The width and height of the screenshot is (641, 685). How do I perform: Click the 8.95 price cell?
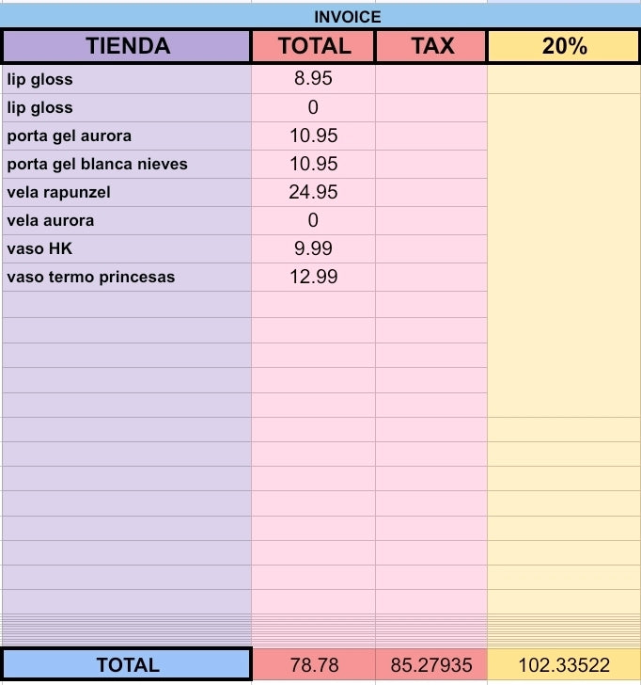(313, 79)
